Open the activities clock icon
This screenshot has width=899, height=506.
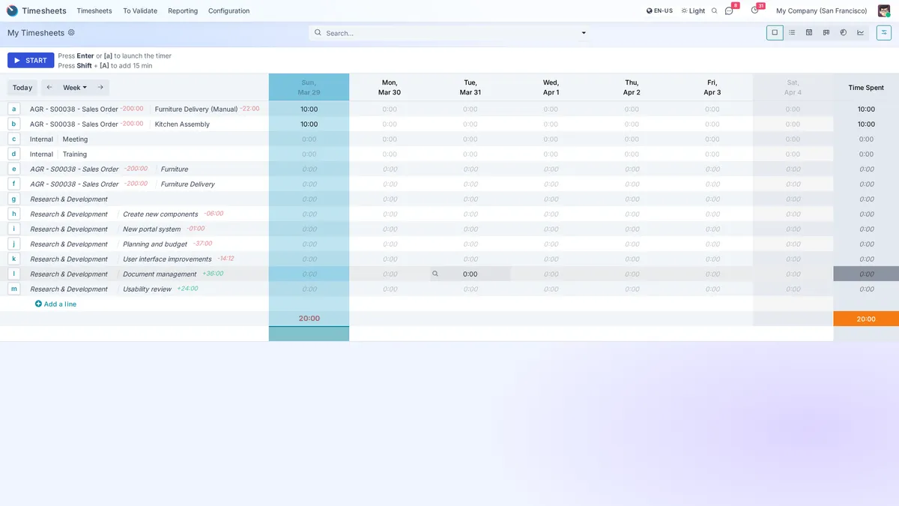(754, 10)
